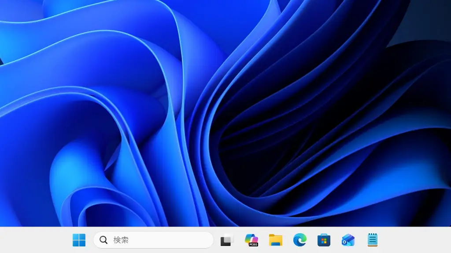Select the shopping bag Store icon
This screenshot has height=253, width=451.
click(324, 240)
